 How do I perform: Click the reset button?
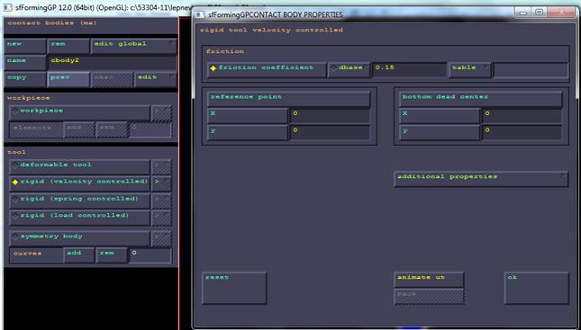[234, 288]
